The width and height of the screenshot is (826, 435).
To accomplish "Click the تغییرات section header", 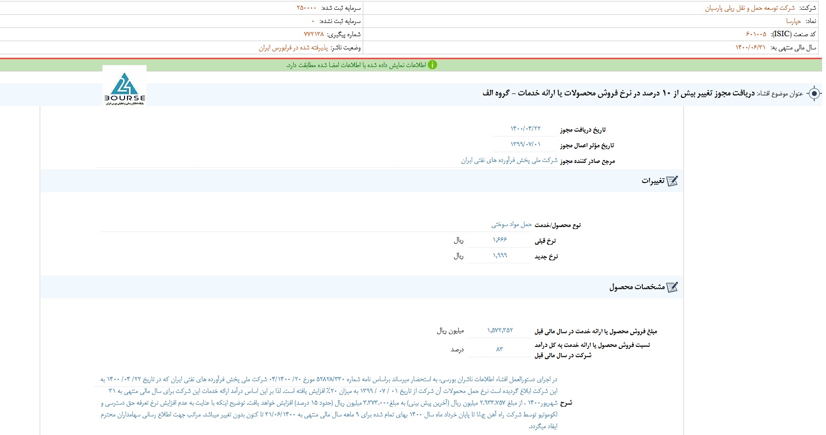I will point(362,181).
